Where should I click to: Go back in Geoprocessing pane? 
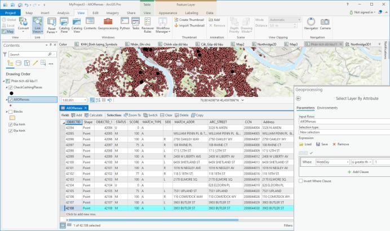click(x=299, y=99)
